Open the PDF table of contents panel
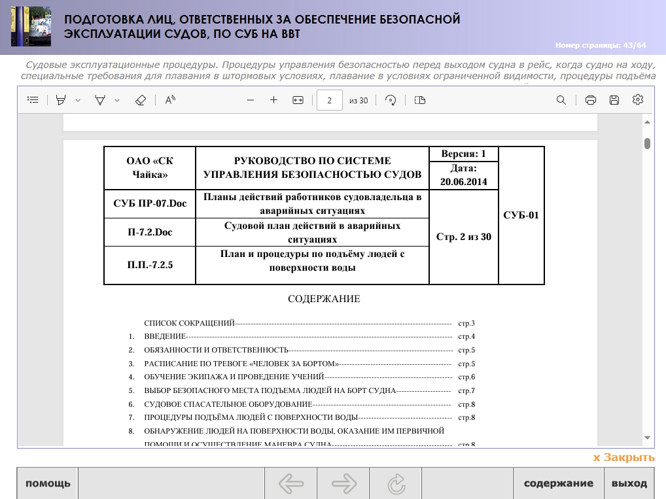The image size is (666, 499). click(33, 100)
